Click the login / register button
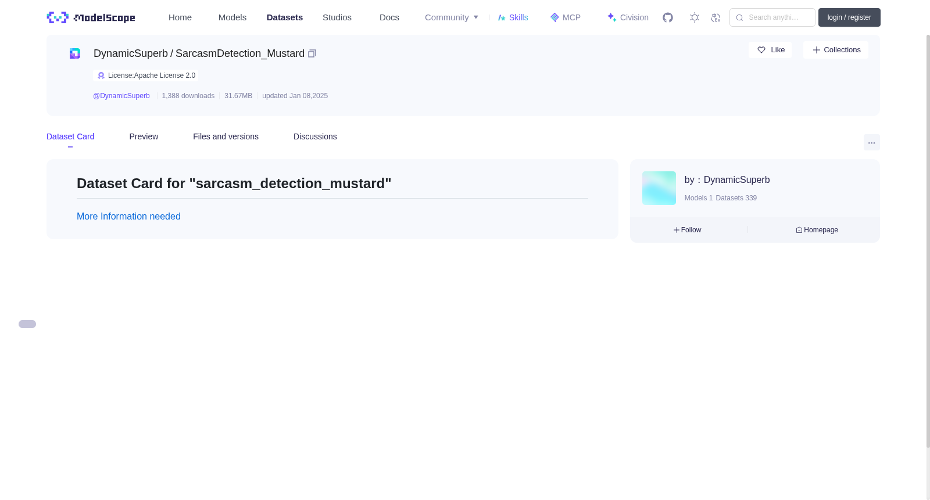 click(x=849, y=17)
